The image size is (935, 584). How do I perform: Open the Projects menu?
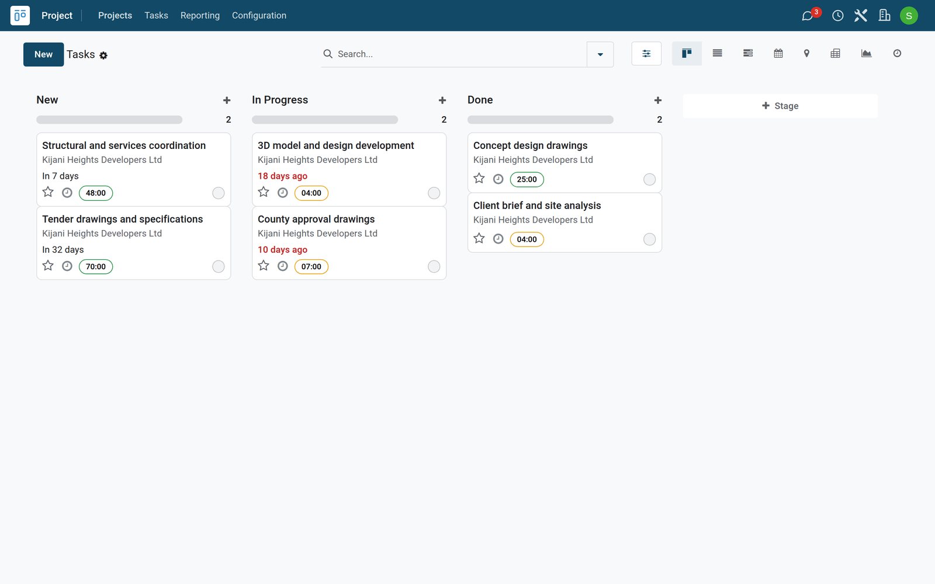[115, 16]
